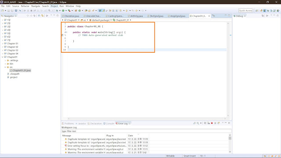The width and height of the screenshot is (281, 158).
Task: Switch to the DivOpnd.java editor tab
Action: 155,16
